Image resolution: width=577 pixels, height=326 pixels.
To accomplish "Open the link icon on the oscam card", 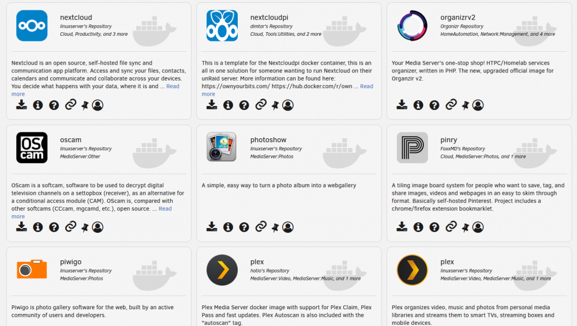I will click(x=70, y=227).
